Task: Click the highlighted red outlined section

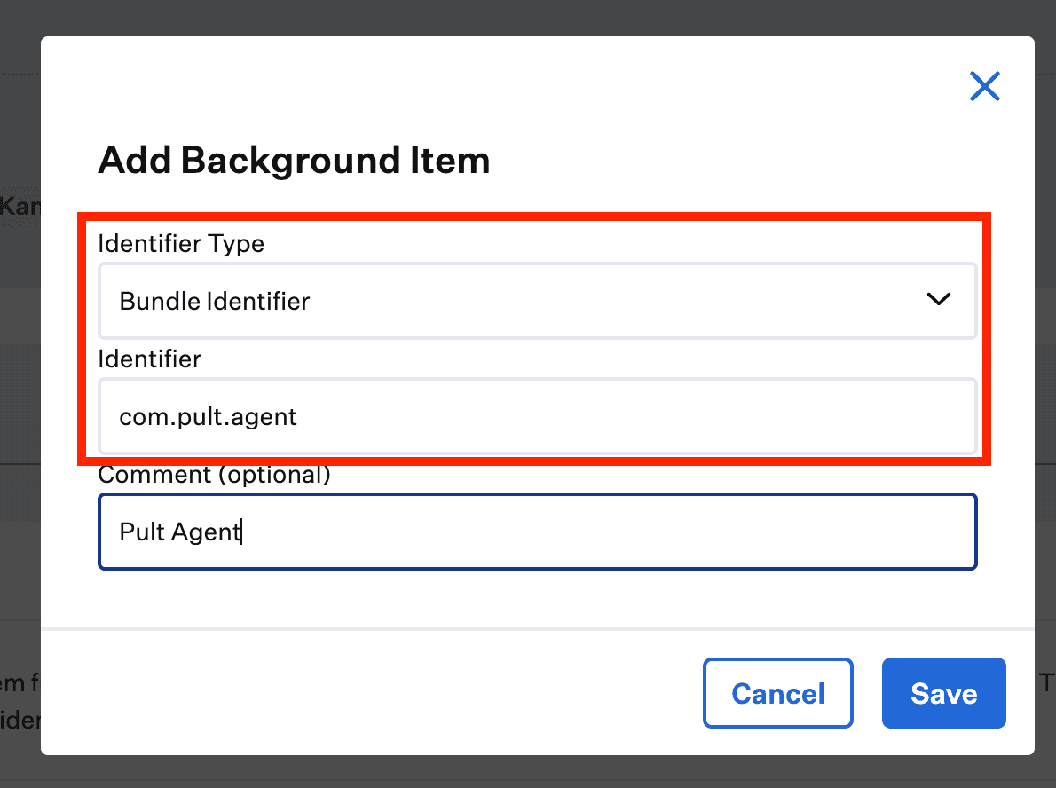Action: (537, 337)
